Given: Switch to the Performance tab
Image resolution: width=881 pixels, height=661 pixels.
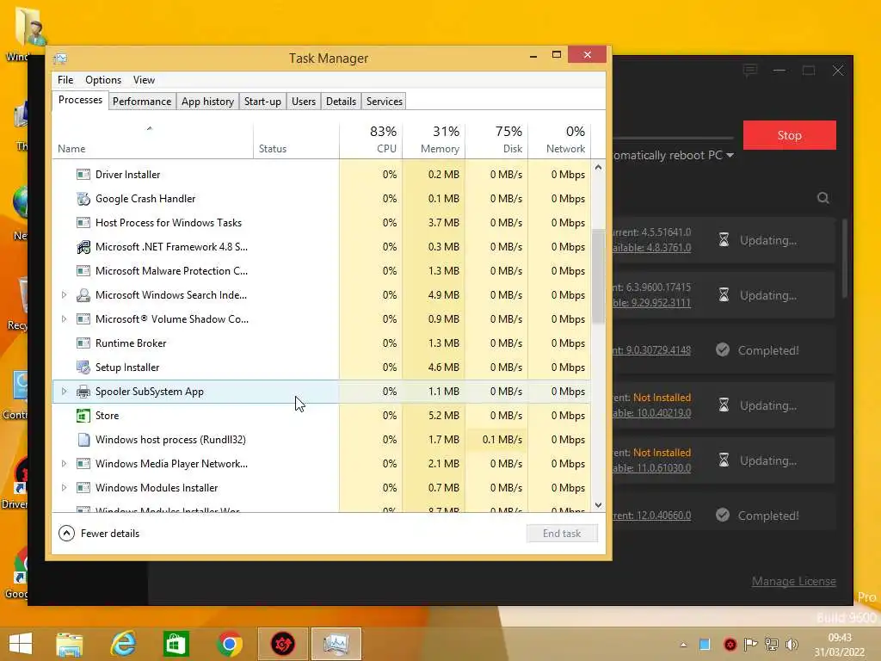Looking at the screenshot, I should pyautogui.click(x=142, y=102).
